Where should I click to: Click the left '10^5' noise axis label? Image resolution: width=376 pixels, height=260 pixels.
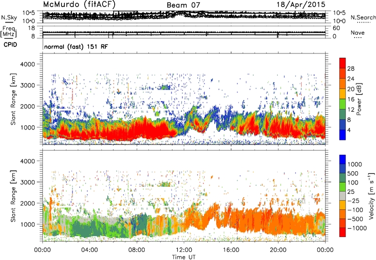29,13
